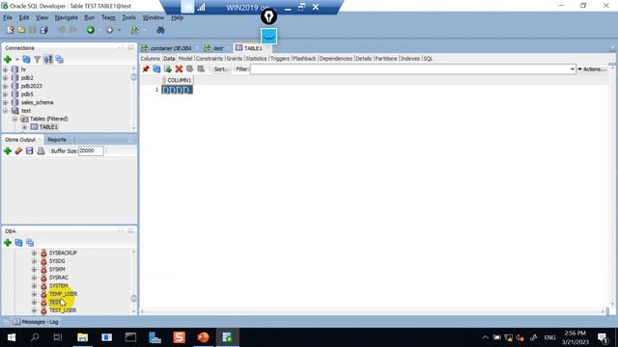Screen dimensions: 618x347
Task: Click the COLUMN1 column header
Action: [178, 80]
